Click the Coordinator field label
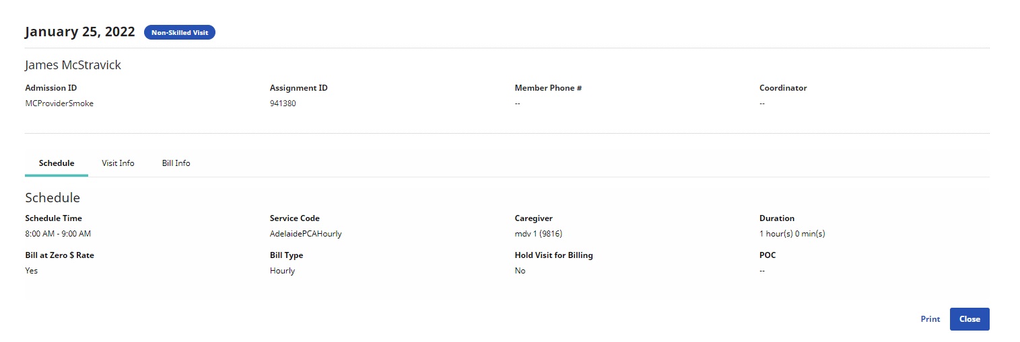This screenshot has width=1020, height=342. coord(783,88)
